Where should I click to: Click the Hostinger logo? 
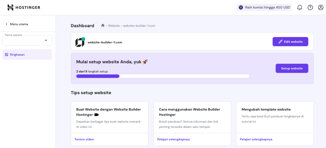click(24, 7)
